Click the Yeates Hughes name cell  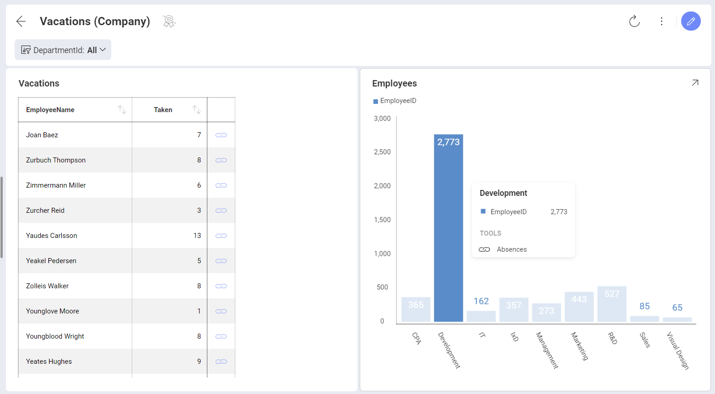point(75,362)
